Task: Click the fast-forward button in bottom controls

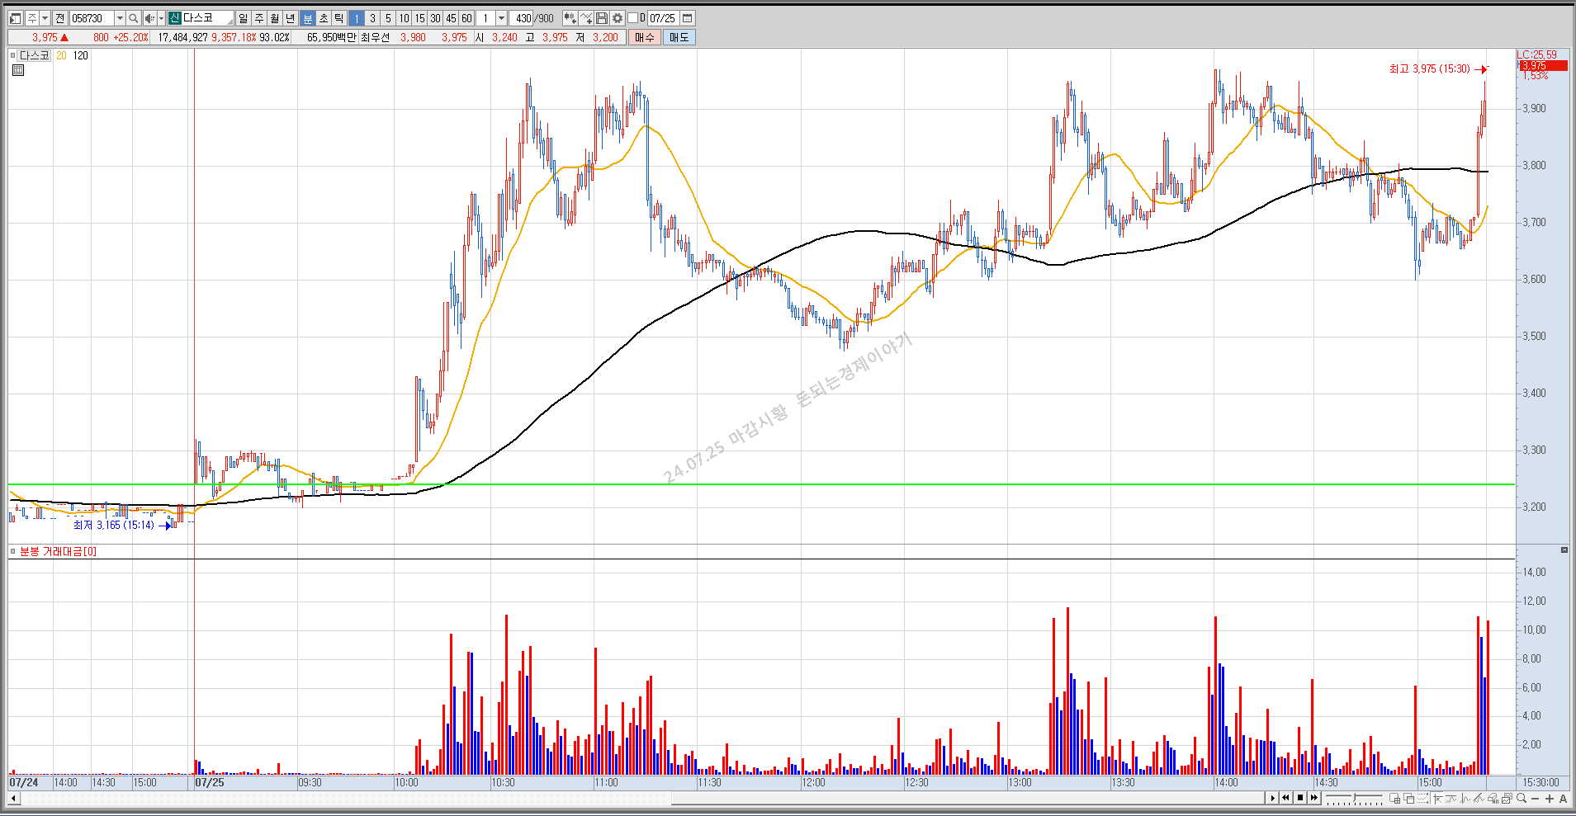Action: [1314, 798]
